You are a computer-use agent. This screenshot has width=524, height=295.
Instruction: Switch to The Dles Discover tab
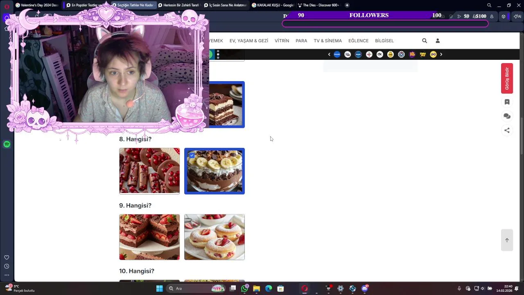[318, 5]
